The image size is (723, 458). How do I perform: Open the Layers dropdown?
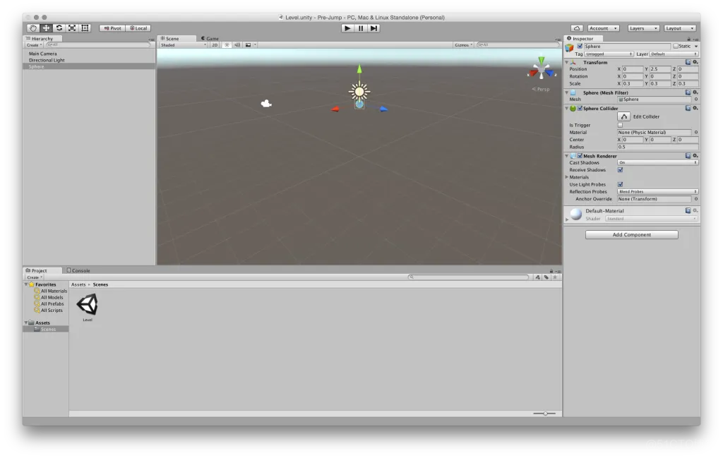point(643,28)
